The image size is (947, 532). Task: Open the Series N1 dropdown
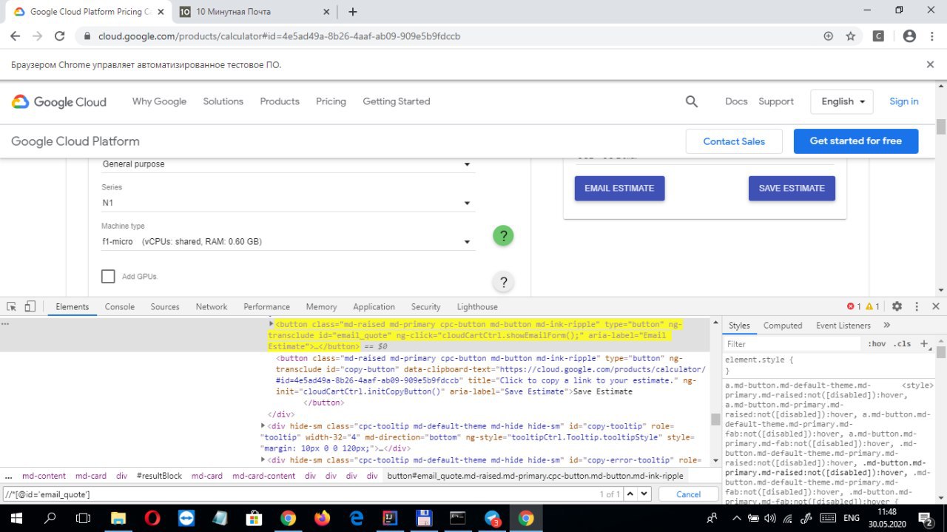288,203
